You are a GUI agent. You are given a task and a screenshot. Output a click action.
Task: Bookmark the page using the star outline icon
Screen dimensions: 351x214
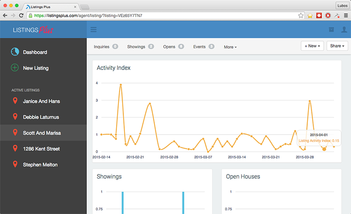[300, 15]
